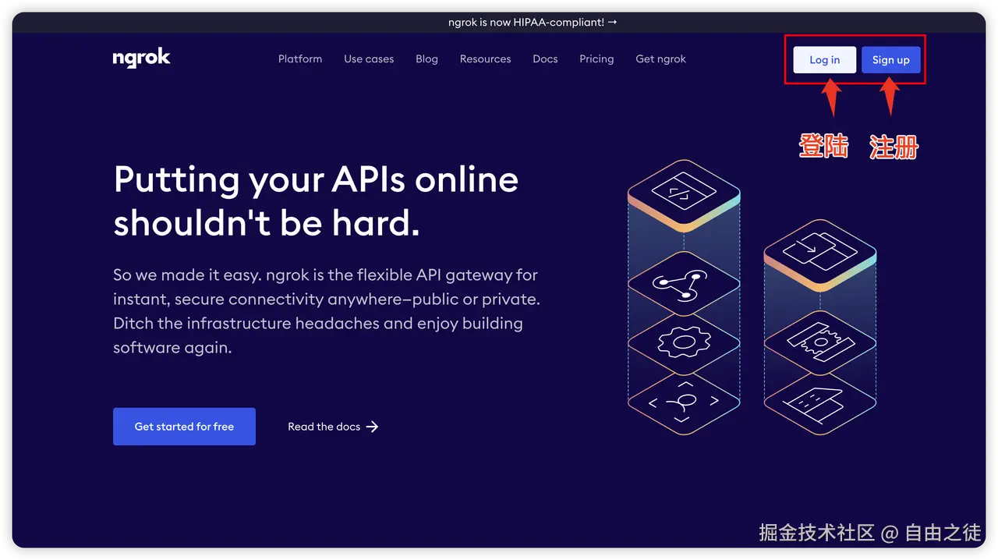Image resolution: width=998 pixels, height=560 pixels.
Task: Click Get started for free
Action: pos(184,427)
